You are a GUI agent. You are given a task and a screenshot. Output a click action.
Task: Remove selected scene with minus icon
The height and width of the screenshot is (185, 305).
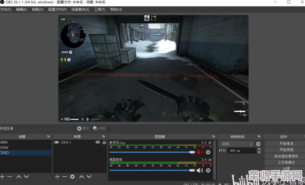(10, 176)
